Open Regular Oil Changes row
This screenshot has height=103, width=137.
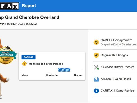[115, 55]
